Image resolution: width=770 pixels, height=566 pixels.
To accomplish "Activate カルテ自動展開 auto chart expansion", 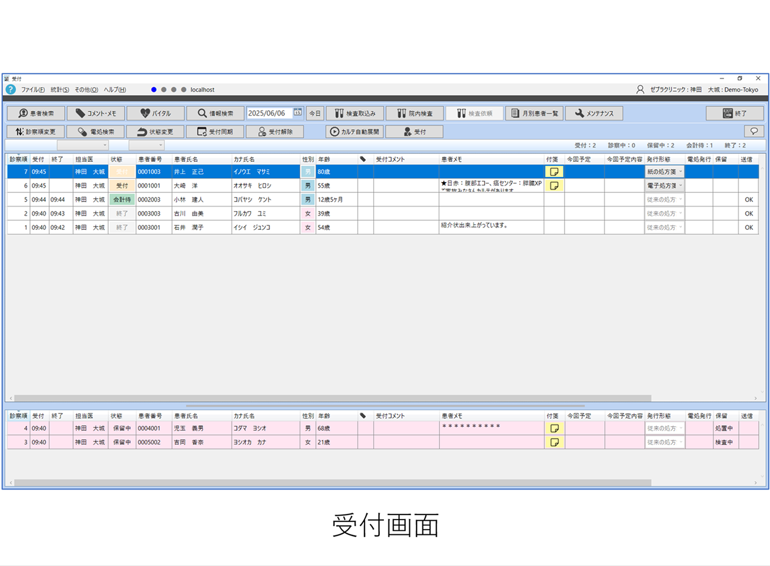I will 356,131.
